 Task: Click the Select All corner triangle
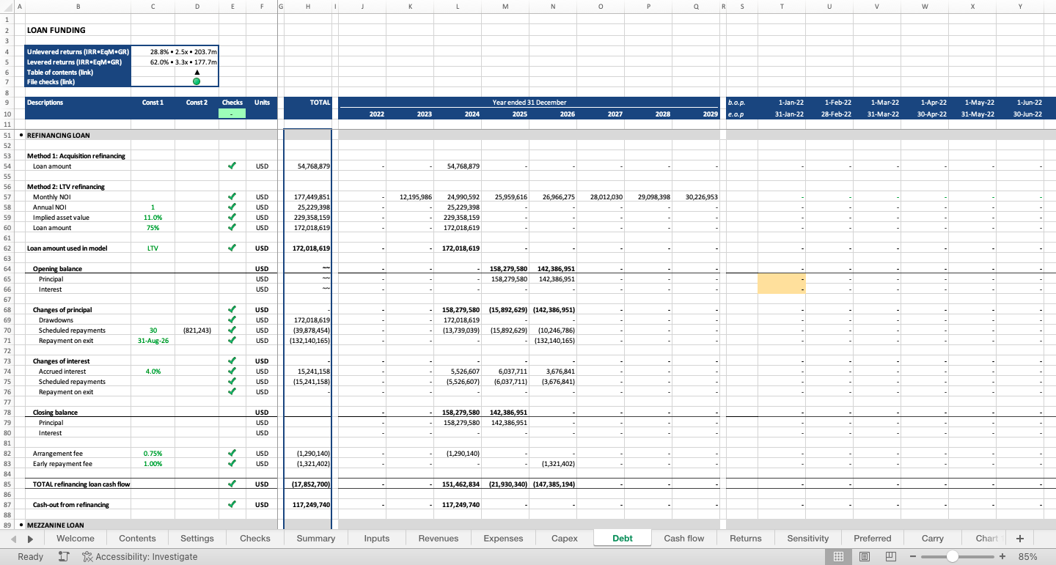(x=7, y=6)
